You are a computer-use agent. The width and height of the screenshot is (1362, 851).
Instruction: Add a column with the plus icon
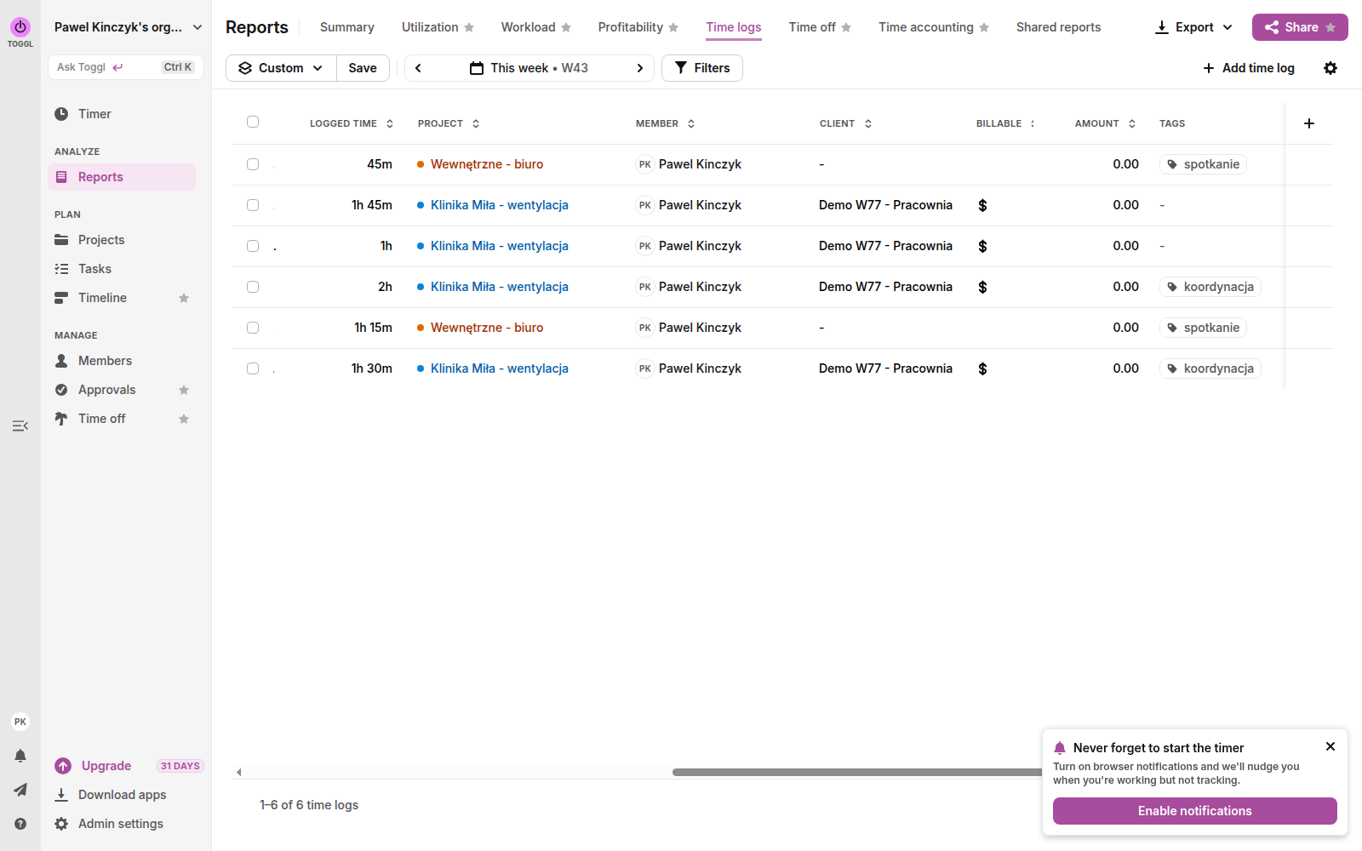click(x=1309, y=123)
